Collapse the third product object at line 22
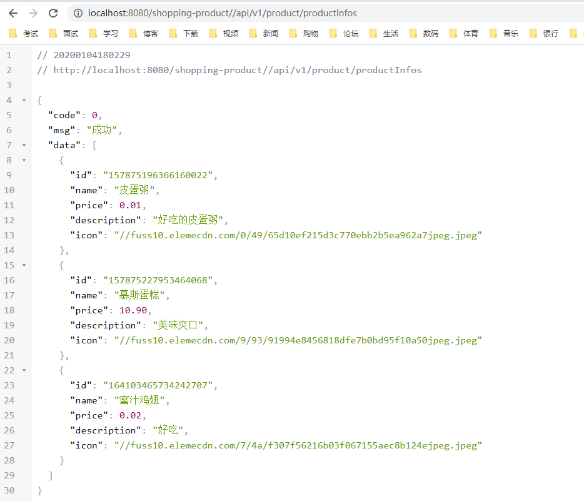The image size is (584, 501). pyautogui.click(x=24, y=370)
